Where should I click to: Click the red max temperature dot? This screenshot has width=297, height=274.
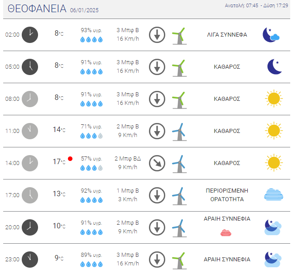coord(70,159)
